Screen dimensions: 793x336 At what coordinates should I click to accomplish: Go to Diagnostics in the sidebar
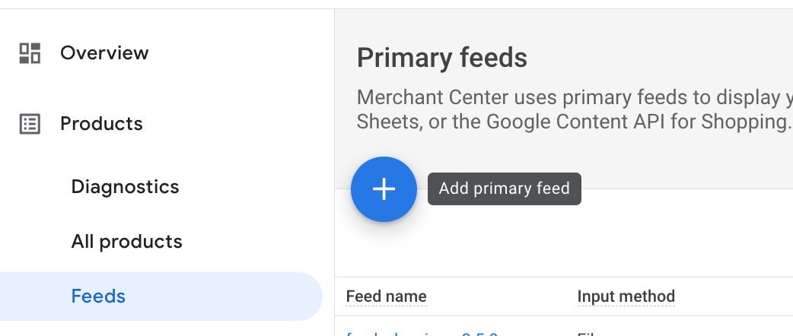(125, 187)
